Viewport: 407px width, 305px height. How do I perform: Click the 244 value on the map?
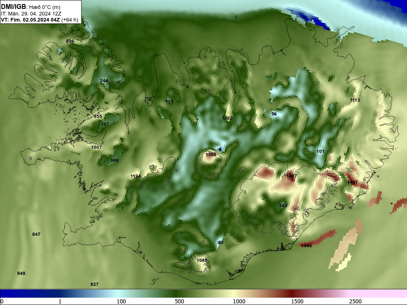[104, 81]
